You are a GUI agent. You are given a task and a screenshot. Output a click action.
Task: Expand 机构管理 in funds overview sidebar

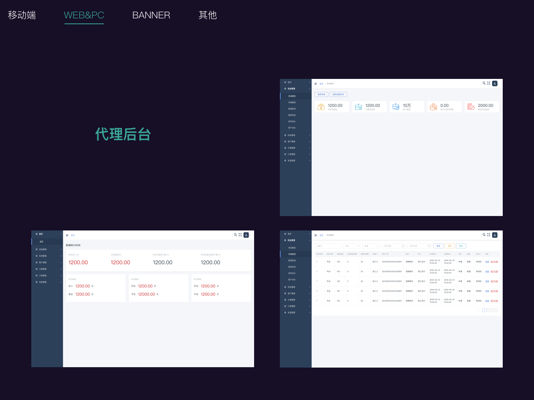click(x=296, y=135)
